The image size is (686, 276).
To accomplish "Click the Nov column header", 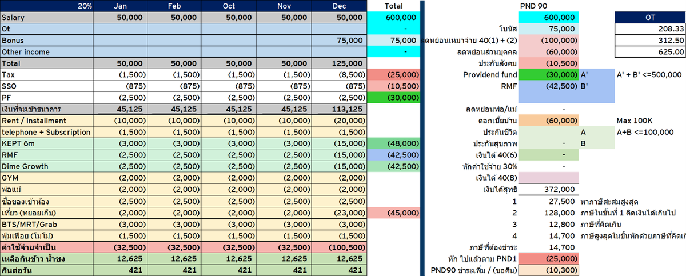I will [285, 6].
